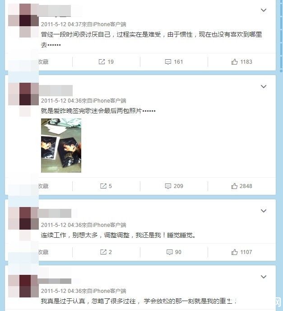Expand options chevron on photo post
The image size is (283, 311).
tap(264, 86)
